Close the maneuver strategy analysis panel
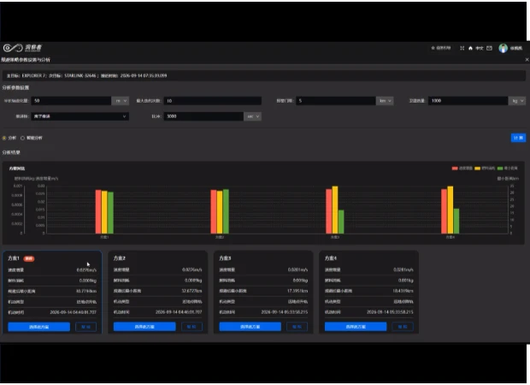This screenshot has width=530, height=385. 527,60
